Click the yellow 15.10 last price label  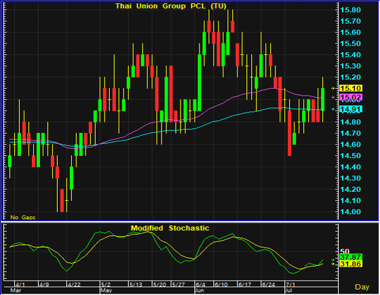tap(351, 88)
